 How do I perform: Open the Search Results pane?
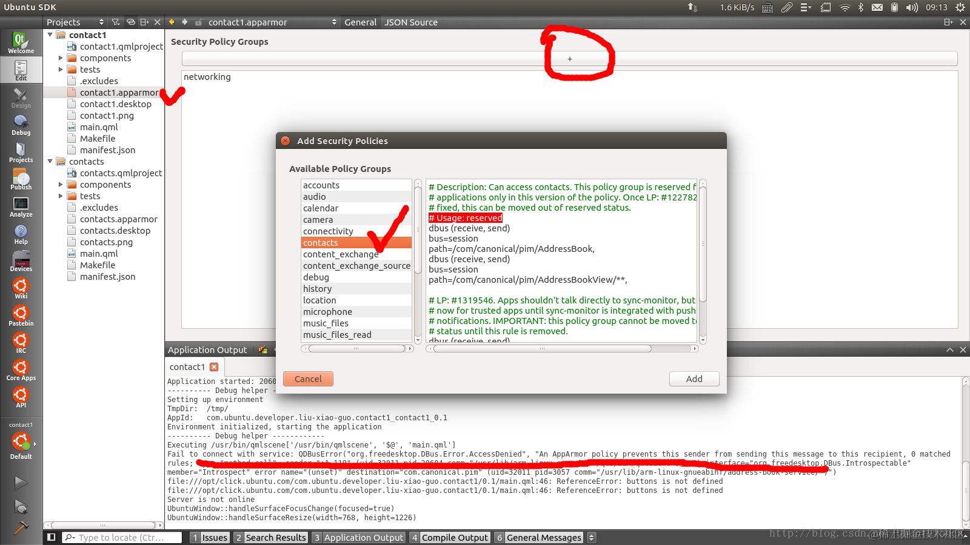point(271,538)
